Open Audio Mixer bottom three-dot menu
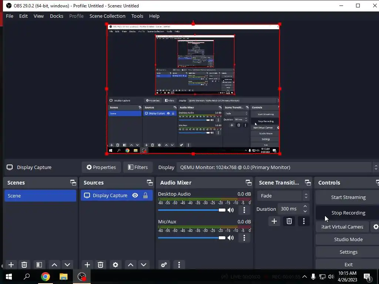The height and width of the screenshot is (284, 379). click(179, 265)
